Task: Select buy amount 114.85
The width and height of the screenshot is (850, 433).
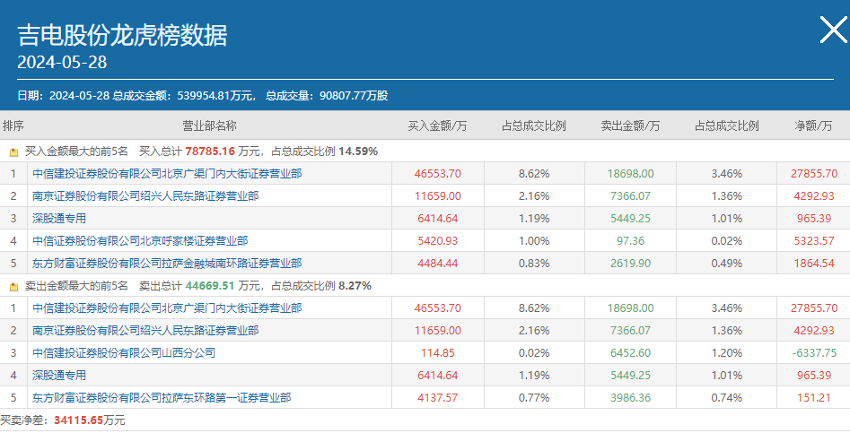Action: pos(438,353)
